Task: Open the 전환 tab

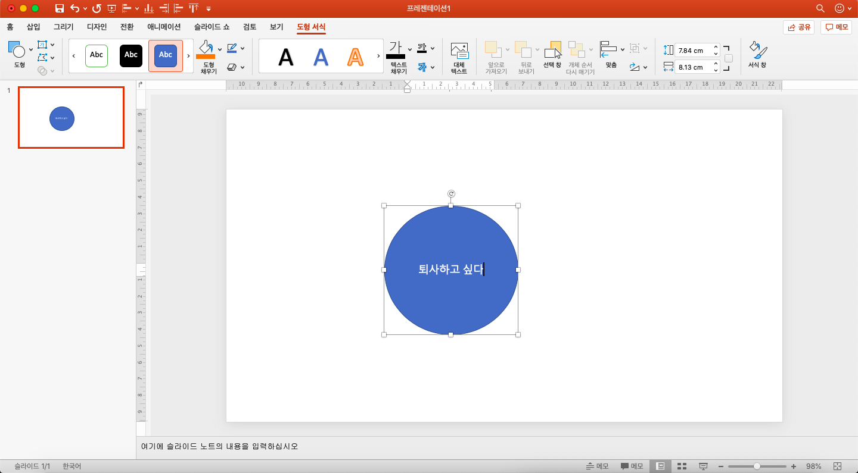Action: point(127,27)
